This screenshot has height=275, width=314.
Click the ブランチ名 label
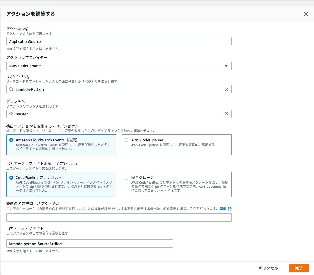click(x=16, y=101)
